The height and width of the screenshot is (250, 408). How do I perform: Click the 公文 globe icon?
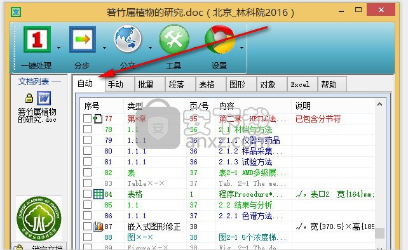tap(128, 39)
